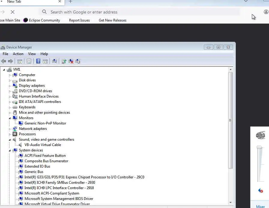269x208 pixels.
Task: Click the Device Manager vertical scrollbar thumb
Action: 231,120
